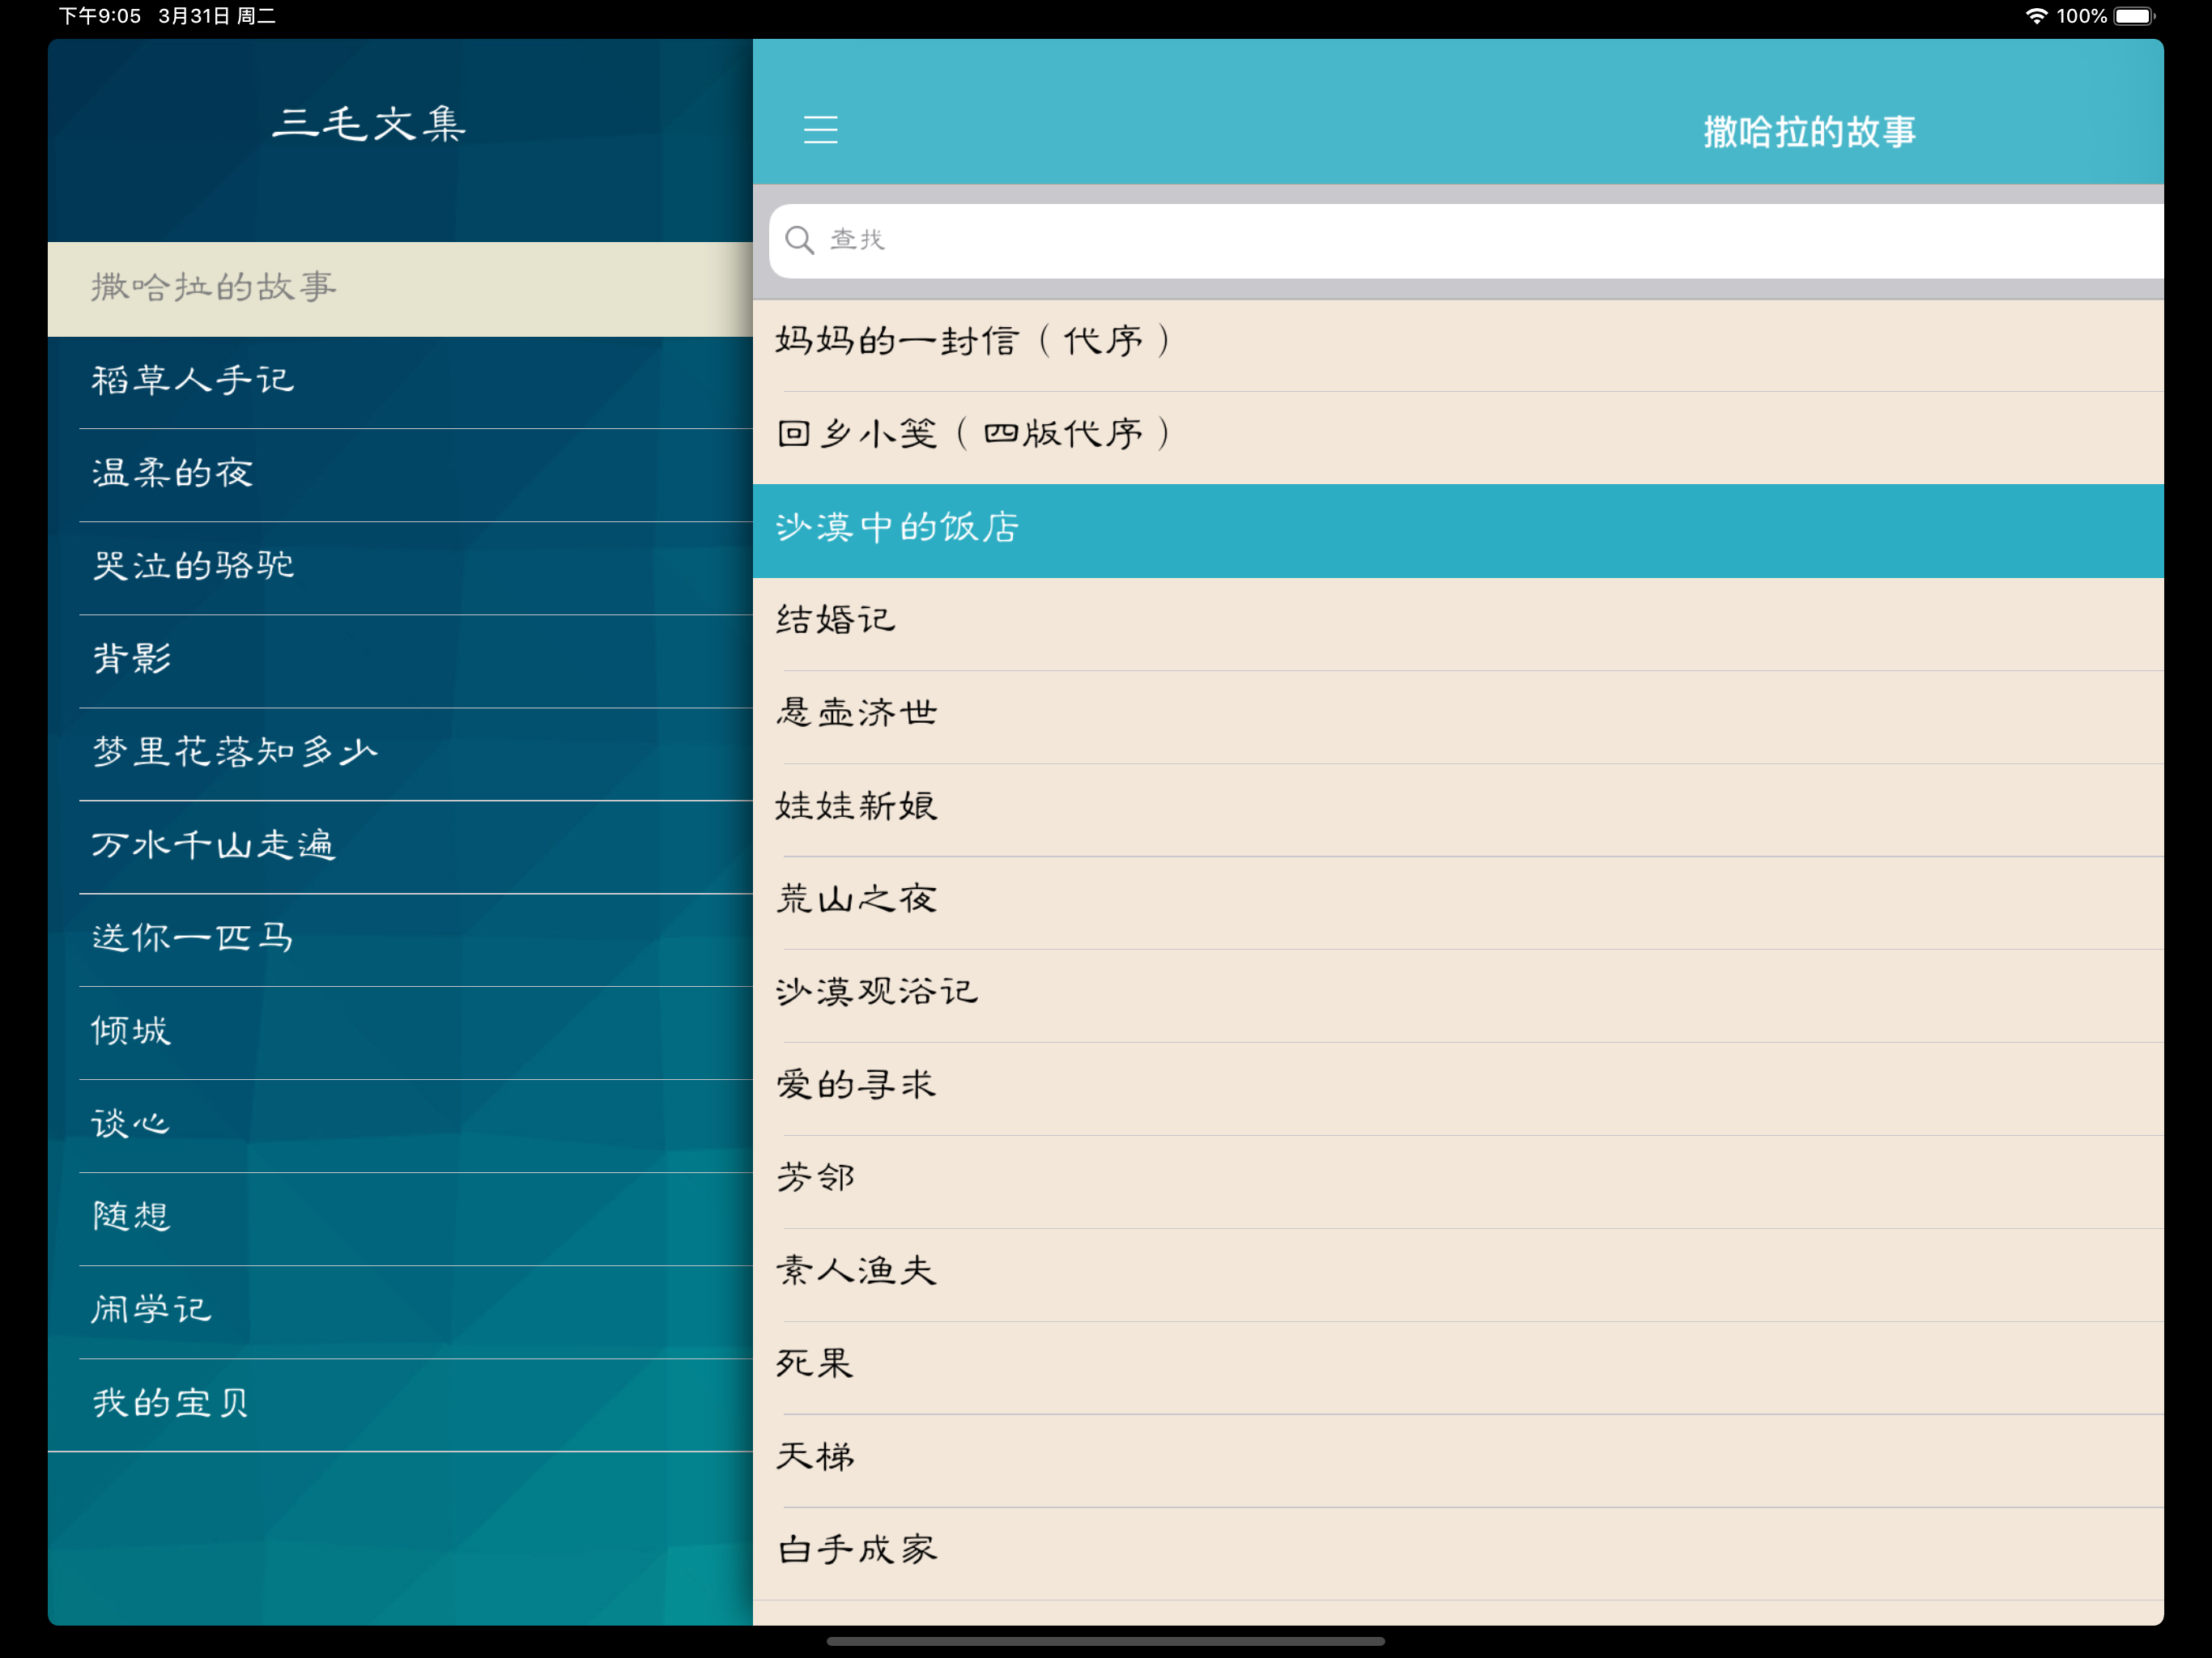Image resolution: width=2212 pixels, height=1658 pixels.
Task: Tap the status bar date 3月31日 周二
Action: pyautogui.click(x=217, y=16)
